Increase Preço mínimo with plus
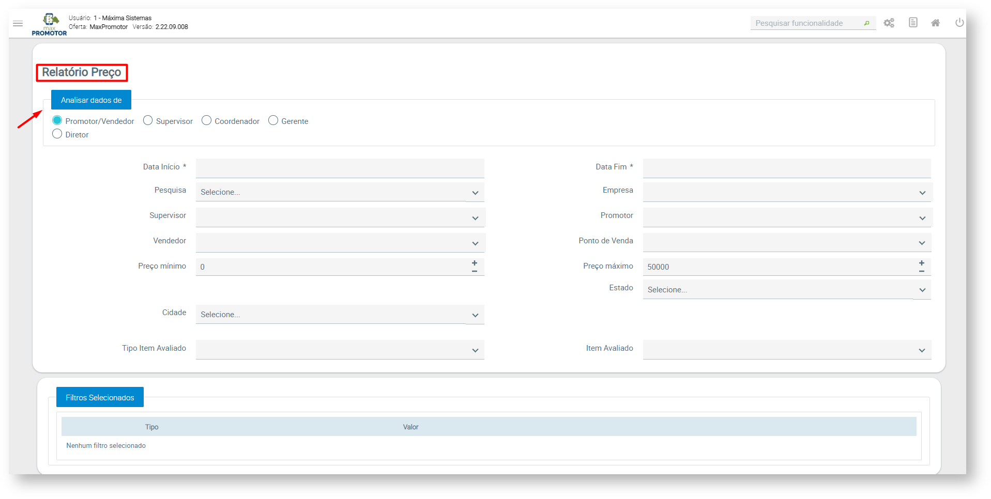991x499 pixels. 475,263
